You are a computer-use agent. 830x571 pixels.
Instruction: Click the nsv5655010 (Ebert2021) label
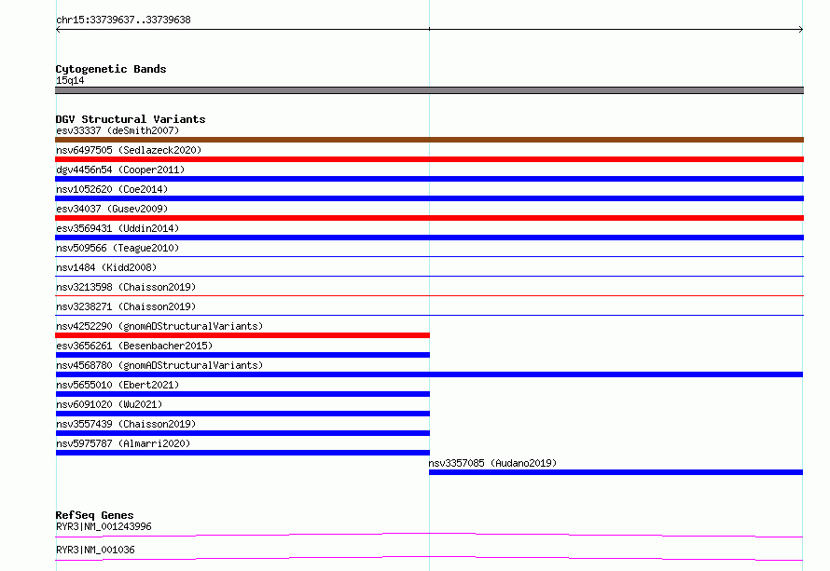[118, 385]
